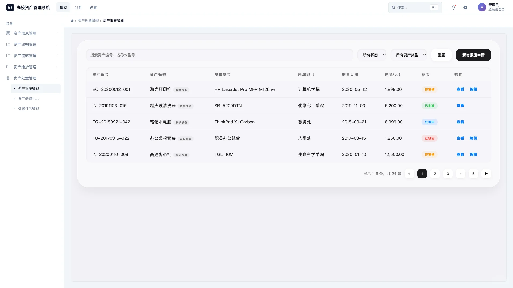Viewport: 513px width, 288px height.
Task: Open the 所有资产类型 dropdown
Action: pyautogui.click(x=409, y=55)
